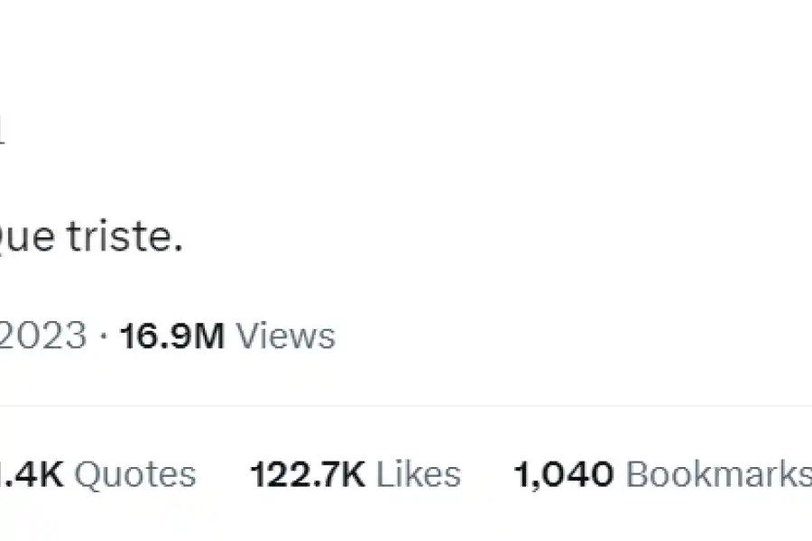Click the blank space between Quotes and 122.7K
This screenshot has width=812, height=541.
[x=223, y=474]
